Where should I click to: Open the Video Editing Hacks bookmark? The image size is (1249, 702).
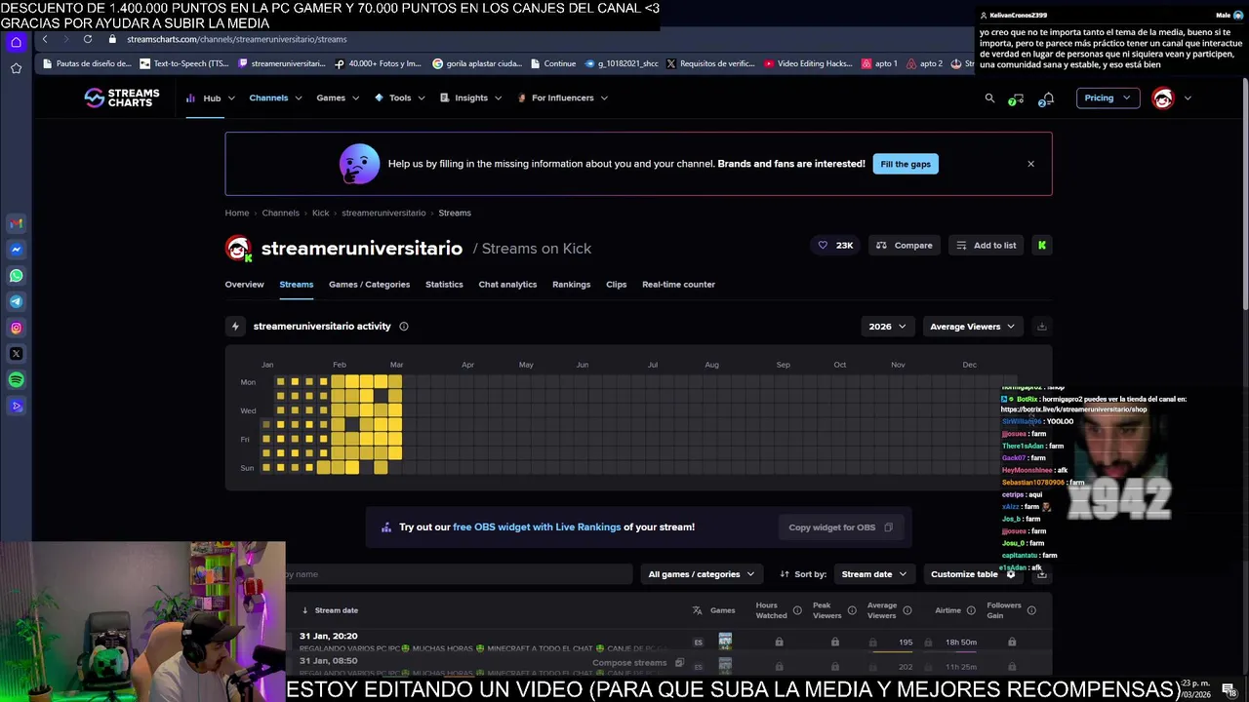[x=808, y=64]
